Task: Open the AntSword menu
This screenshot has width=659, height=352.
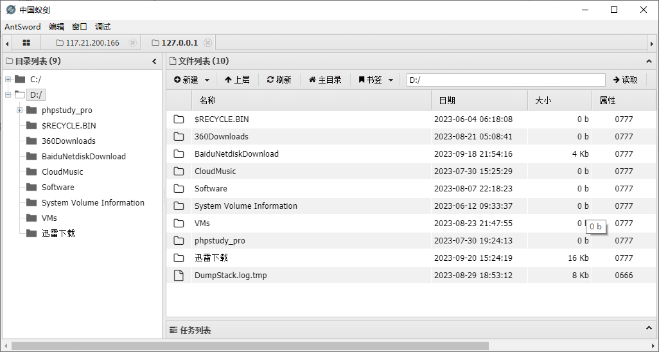Action: tap(22, 27)
